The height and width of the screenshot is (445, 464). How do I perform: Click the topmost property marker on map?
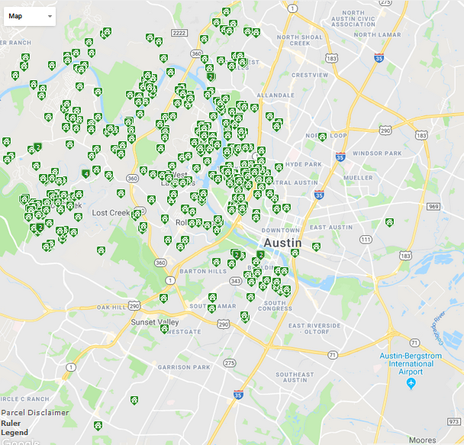(226, 11)
